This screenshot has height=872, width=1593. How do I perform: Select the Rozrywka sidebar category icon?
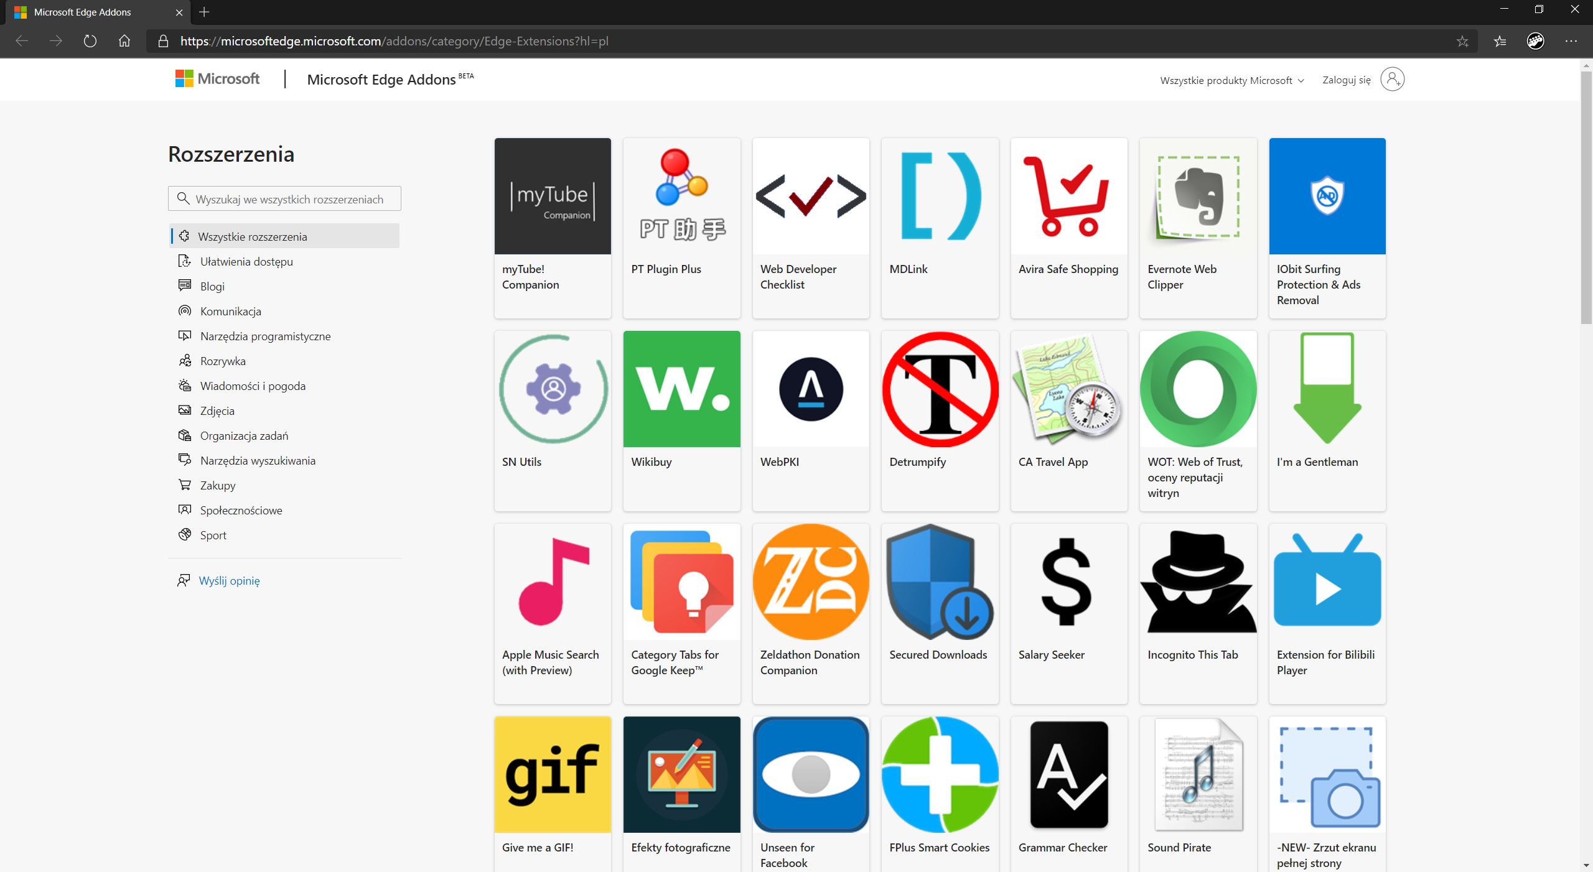pos(184,361)
